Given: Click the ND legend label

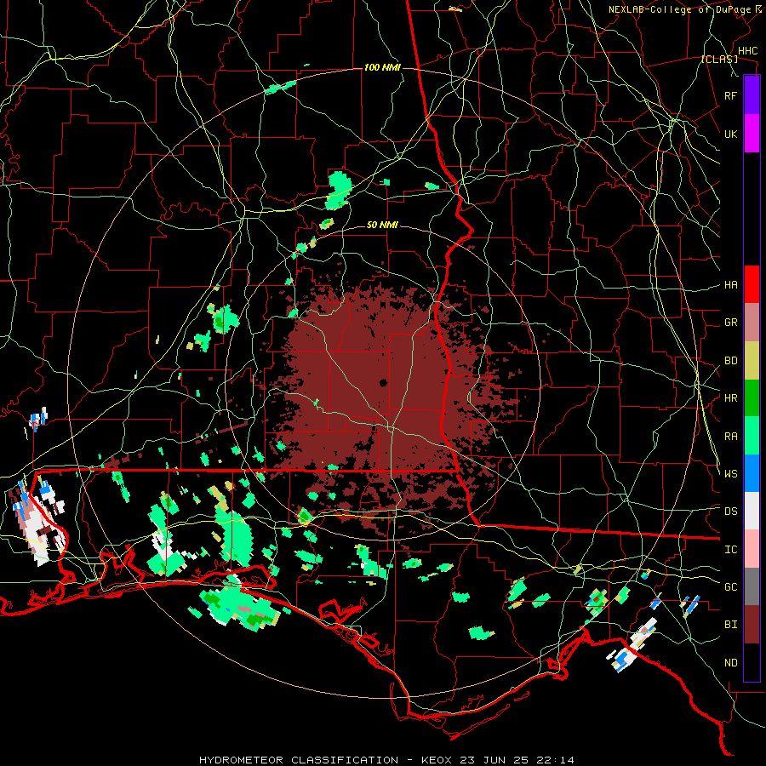Looking at the screenshot, I should click(x=730, y=663).
